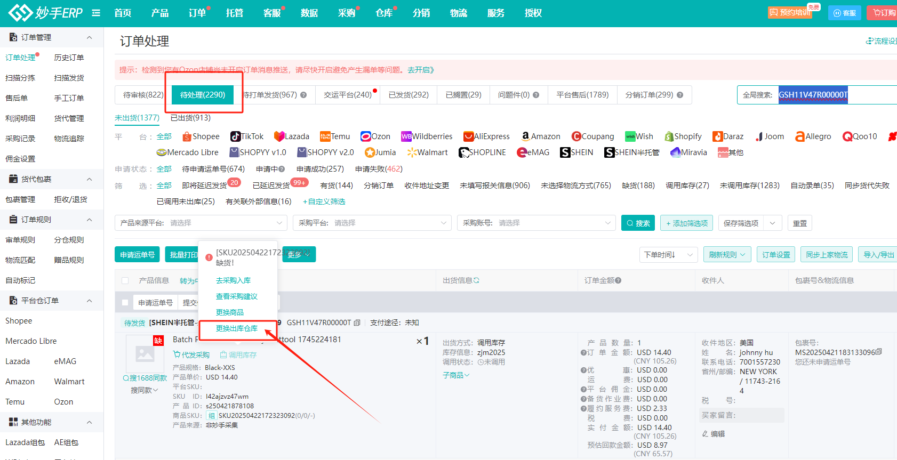Screen dimensions: 897x460
Task: Switch to the 已出货(913) sub-tab
Action: [190, 118]
